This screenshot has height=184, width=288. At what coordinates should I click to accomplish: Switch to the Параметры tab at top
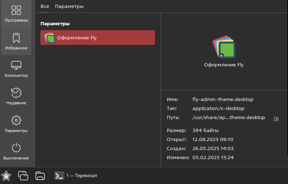pyautogui.click(x=69, y=6)
